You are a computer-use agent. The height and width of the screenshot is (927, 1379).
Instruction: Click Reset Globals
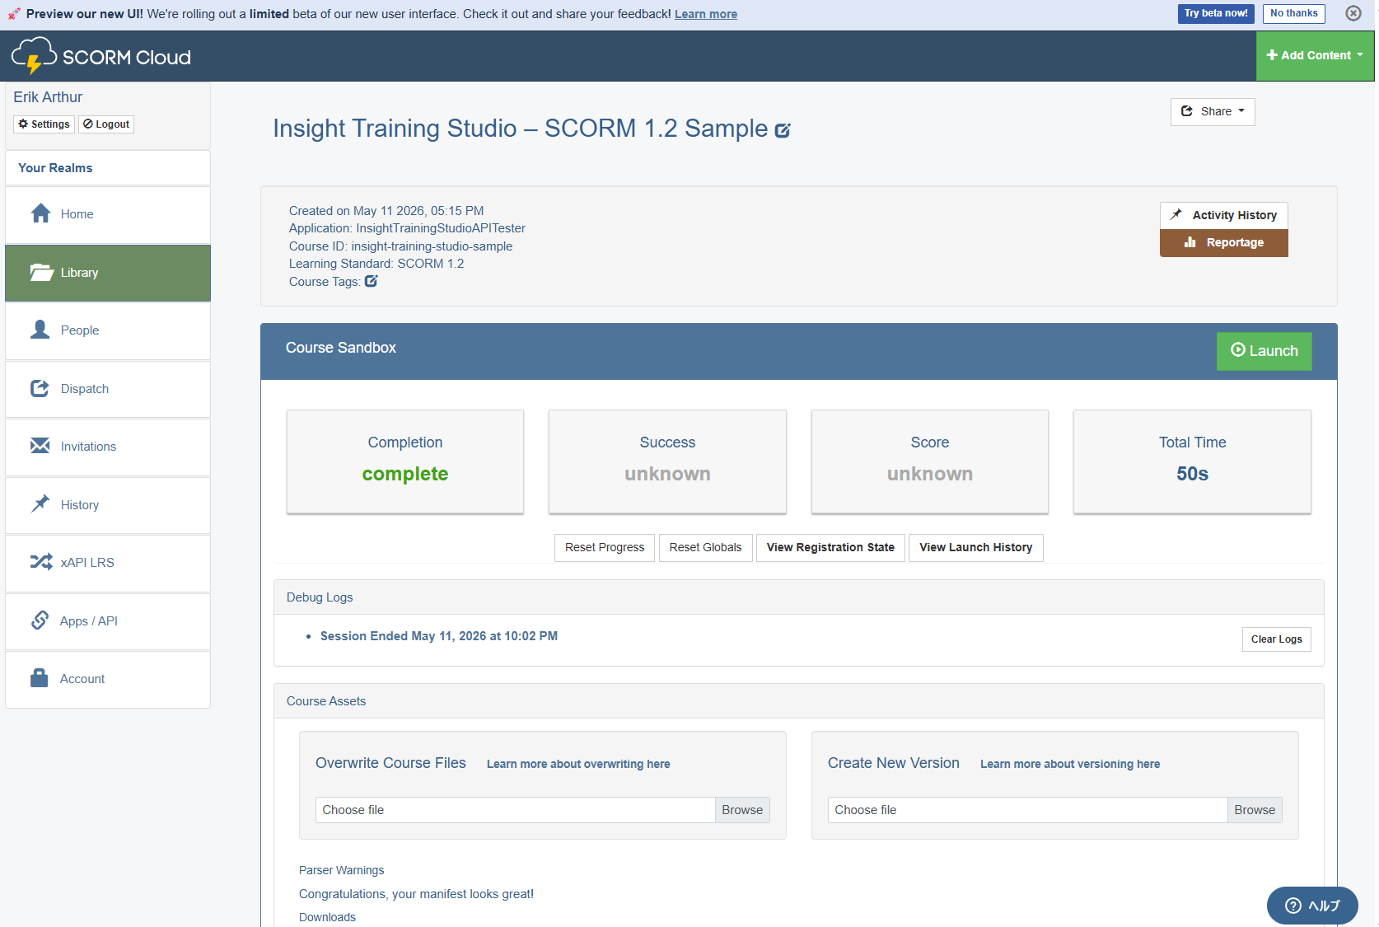(705, 547)
